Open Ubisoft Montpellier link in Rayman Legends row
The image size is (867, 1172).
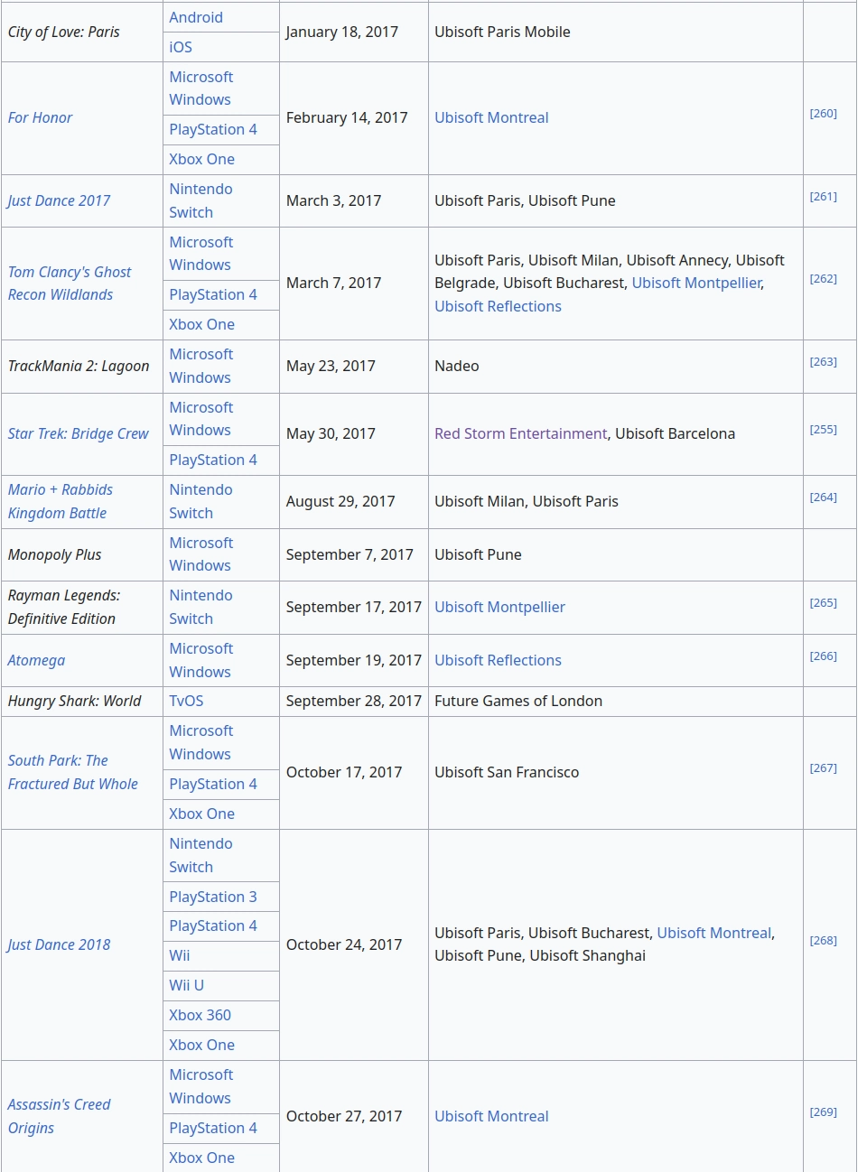point(499,607)
